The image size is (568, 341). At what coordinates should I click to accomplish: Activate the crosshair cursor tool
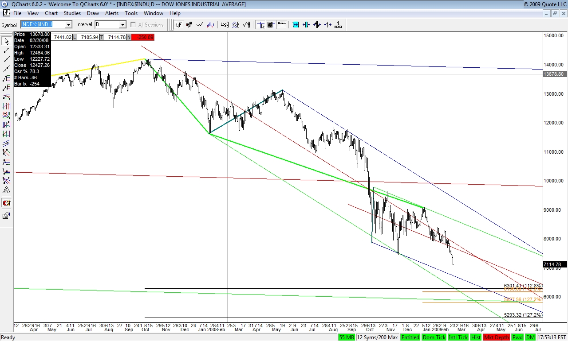(260, 24)
